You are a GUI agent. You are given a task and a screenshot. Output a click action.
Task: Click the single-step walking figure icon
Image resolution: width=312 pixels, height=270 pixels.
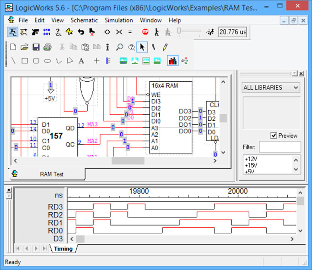157,32
